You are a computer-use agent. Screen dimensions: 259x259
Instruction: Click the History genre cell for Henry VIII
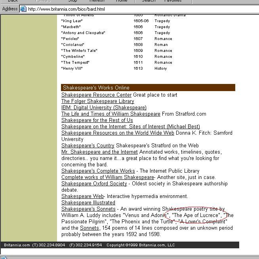pos(160,69)
